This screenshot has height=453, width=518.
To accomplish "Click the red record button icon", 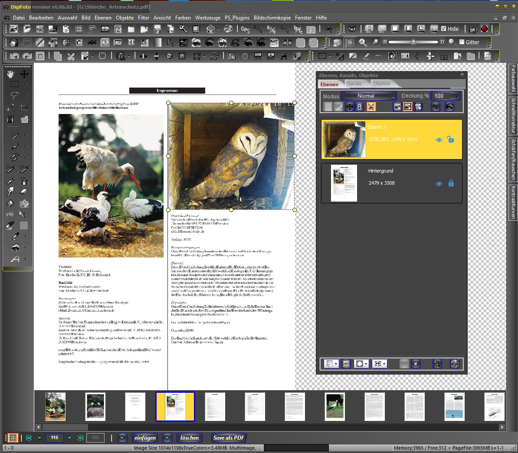I will (x=485, y=29).
